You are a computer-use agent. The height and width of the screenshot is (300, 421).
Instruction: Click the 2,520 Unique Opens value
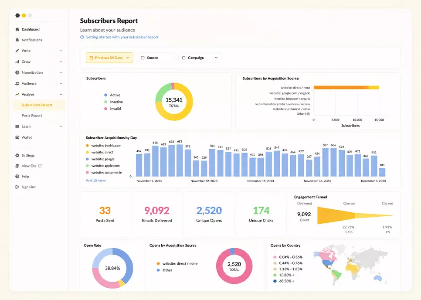[209, 210]
